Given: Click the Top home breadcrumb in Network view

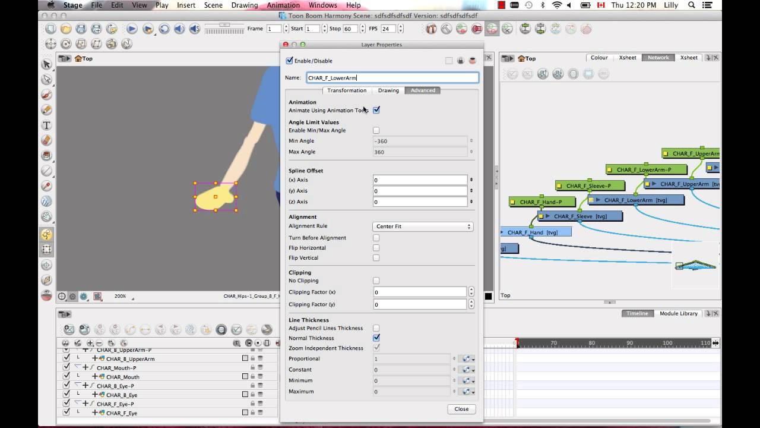Looking at the screenshot, I should (526, 58).
